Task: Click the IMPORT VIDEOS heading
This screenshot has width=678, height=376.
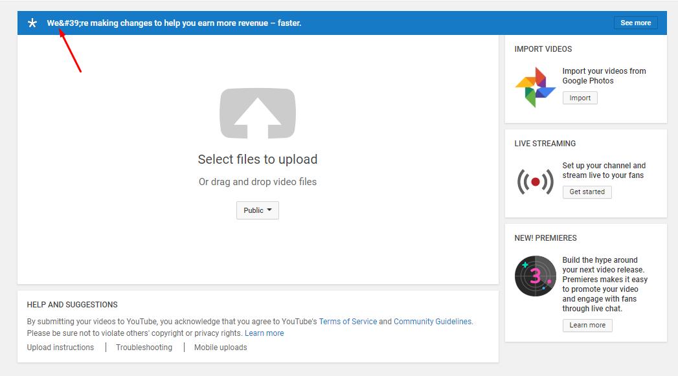Action: coord(543,49)
